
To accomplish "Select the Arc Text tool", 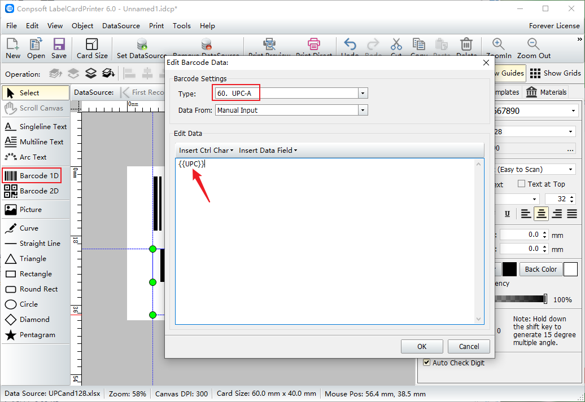I will point(36,157).
